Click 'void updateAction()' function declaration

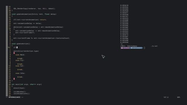21,44
